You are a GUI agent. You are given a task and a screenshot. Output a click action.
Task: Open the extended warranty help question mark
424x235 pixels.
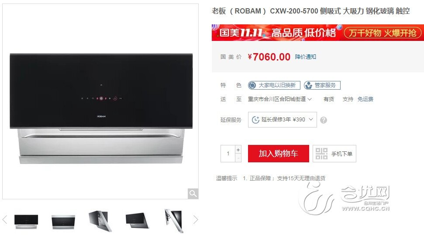coord(324,120)
